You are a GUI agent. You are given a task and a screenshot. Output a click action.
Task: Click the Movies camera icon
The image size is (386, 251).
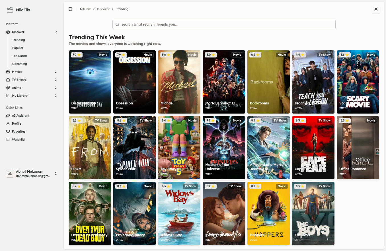click(x=8, y=72)
